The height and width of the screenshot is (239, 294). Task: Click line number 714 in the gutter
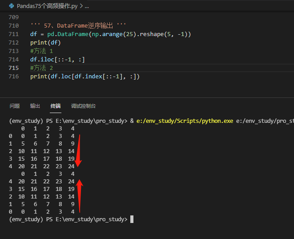[x=14, y=60]
